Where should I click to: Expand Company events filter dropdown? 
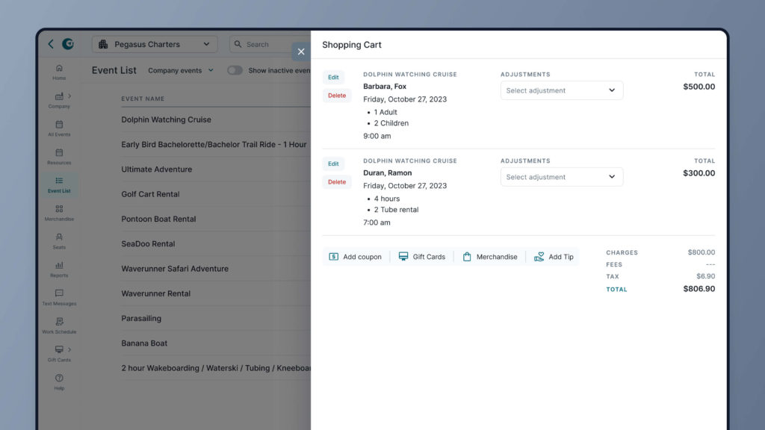180,70
